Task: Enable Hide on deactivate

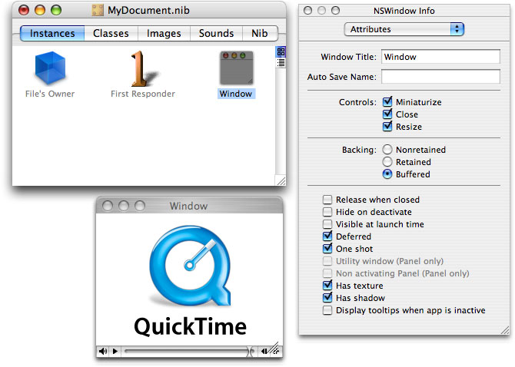Action: click(x=327, y=212)
